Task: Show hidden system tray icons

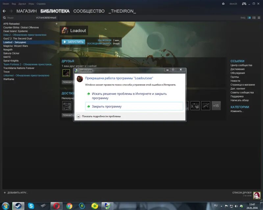Action: point(221,206)
